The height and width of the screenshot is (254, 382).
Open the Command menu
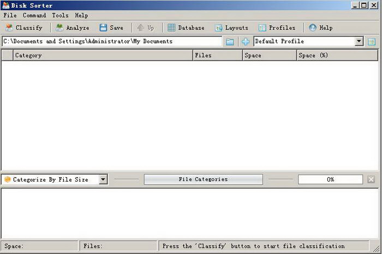coord(34,15)
